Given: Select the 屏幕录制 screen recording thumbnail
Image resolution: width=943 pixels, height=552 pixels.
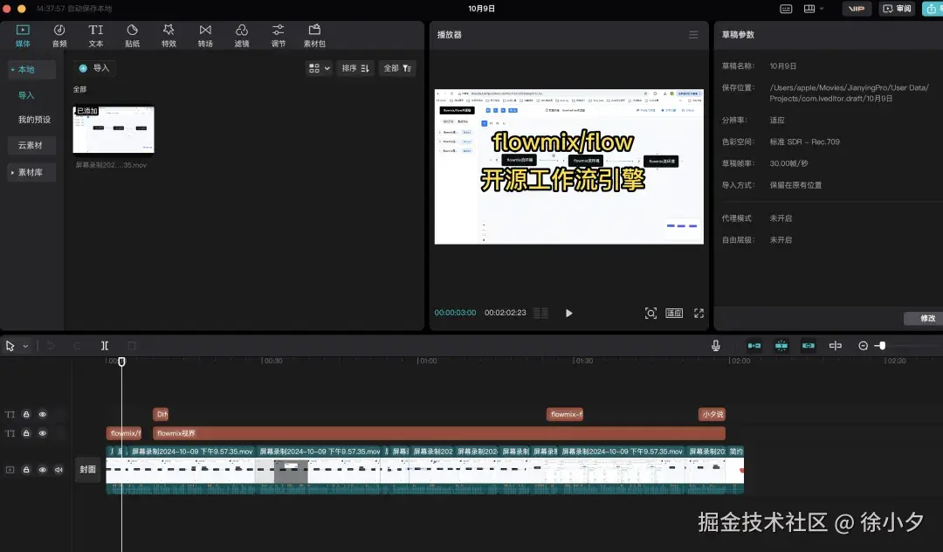Looking at the screenshot, I should [x=114, y=128].
